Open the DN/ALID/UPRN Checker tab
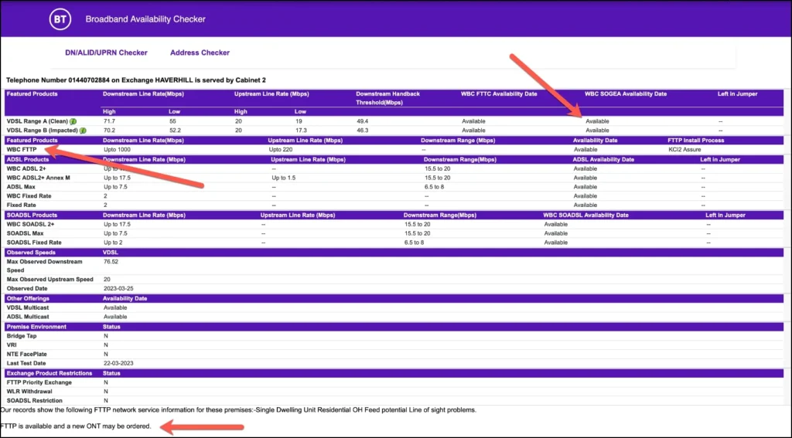The height and width of the screenshot is (438, 792). [x=106, y=53]
